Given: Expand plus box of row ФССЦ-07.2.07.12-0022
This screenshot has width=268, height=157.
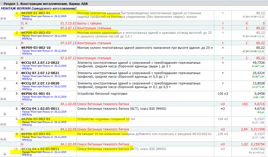Looking at the screenshot, I should [x=5, y=68].
